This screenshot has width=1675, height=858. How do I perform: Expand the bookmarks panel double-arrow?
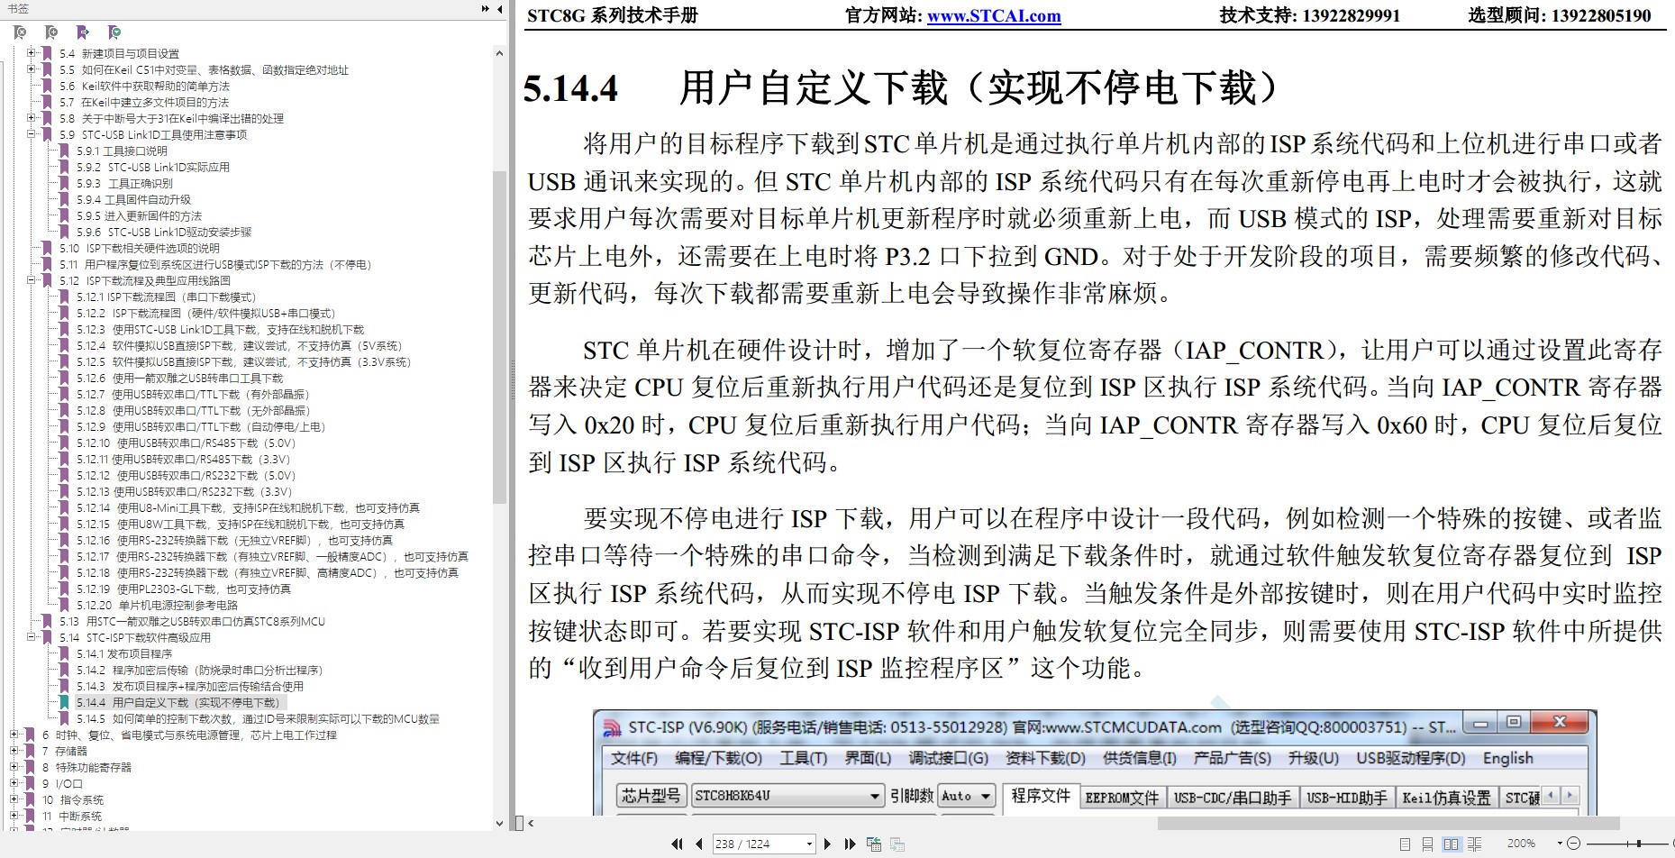[486, 8]
